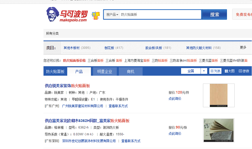Click the 免费发布 button
Viewport: 252px width, 149px height.
tap(243, 14)
